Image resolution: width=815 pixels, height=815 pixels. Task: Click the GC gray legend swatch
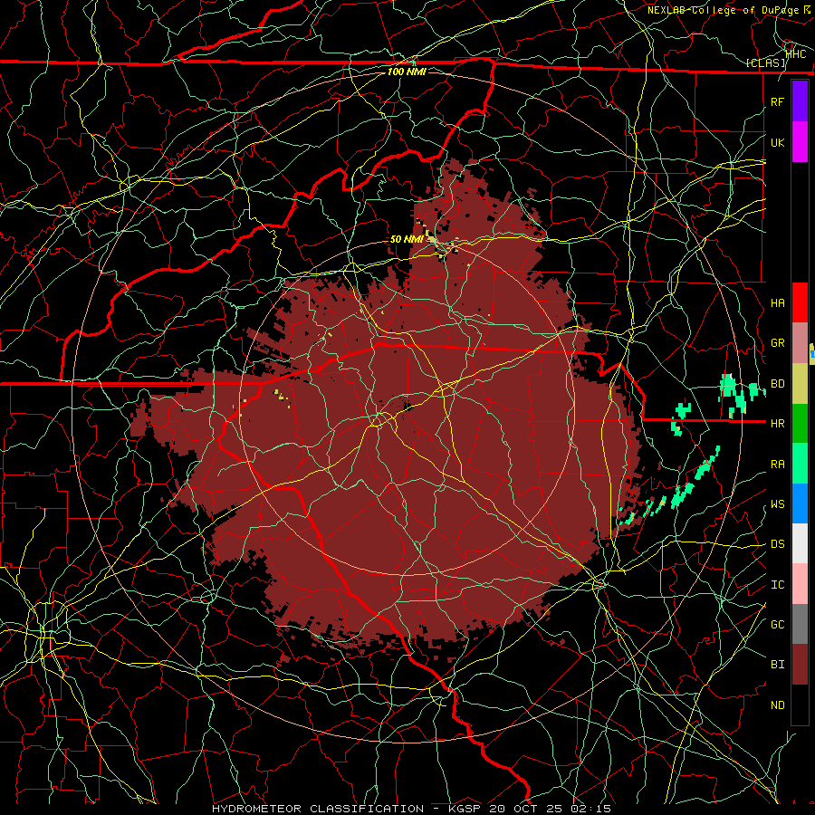(x=800, y=624)
